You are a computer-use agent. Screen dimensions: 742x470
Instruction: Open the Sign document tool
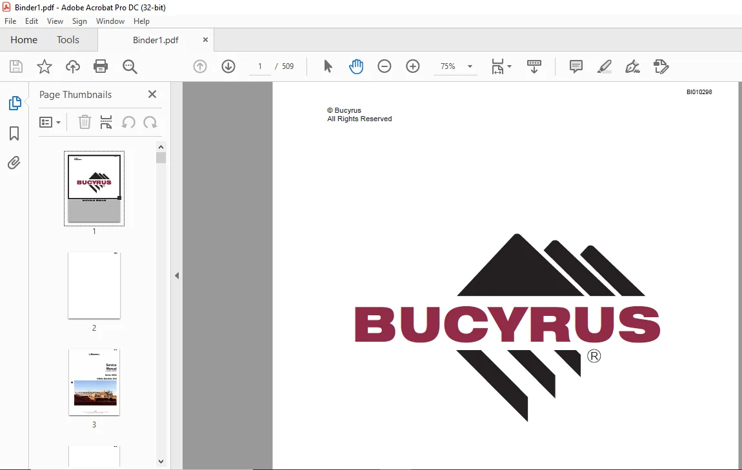pos(633,66)
